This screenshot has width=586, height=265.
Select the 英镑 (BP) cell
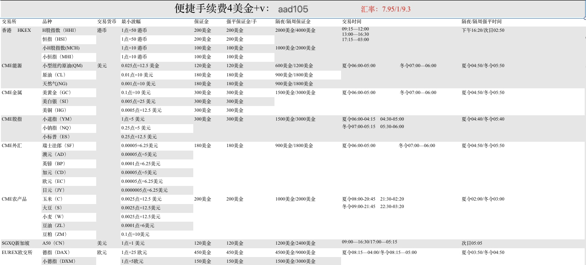[54, 164]
